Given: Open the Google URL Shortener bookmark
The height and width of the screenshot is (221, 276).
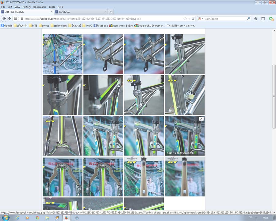Looking at the screenshot, I should pos(148,25).
